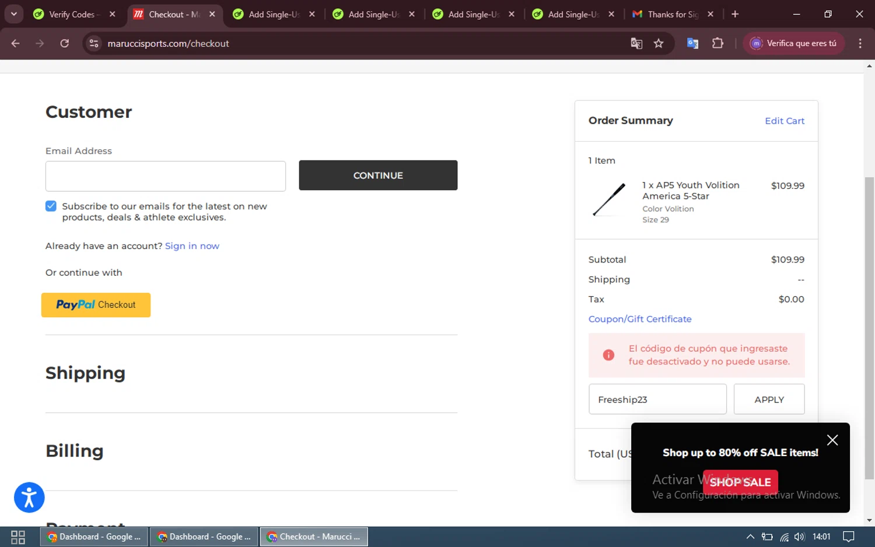Click the address bar URL
This screenshot has width=875, height=547.
(168, 43)
